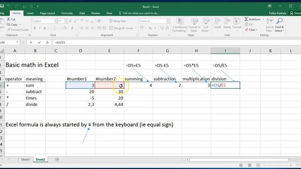
Task: Open the Insert ribbon tab
Action: (x=30, y=13)
